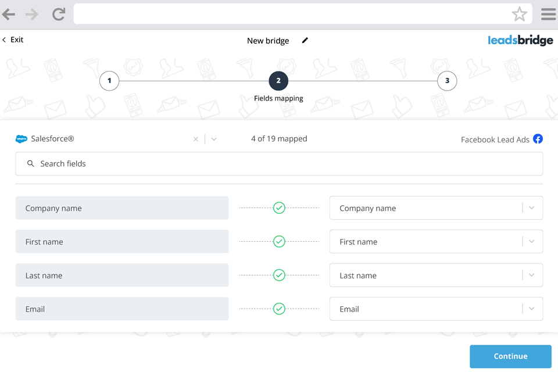Reload the page with refresh icon

point(58,15)
